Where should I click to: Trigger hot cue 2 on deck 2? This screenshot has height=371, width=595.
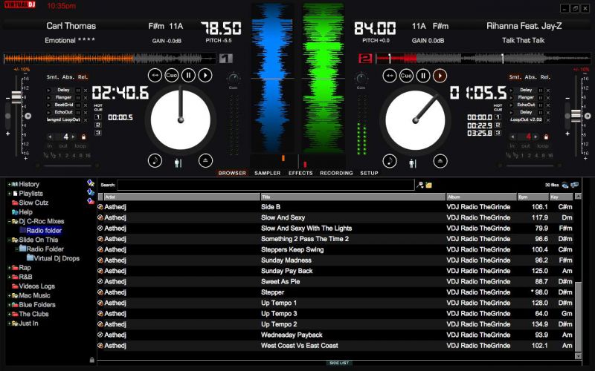[x=498, y=125]
